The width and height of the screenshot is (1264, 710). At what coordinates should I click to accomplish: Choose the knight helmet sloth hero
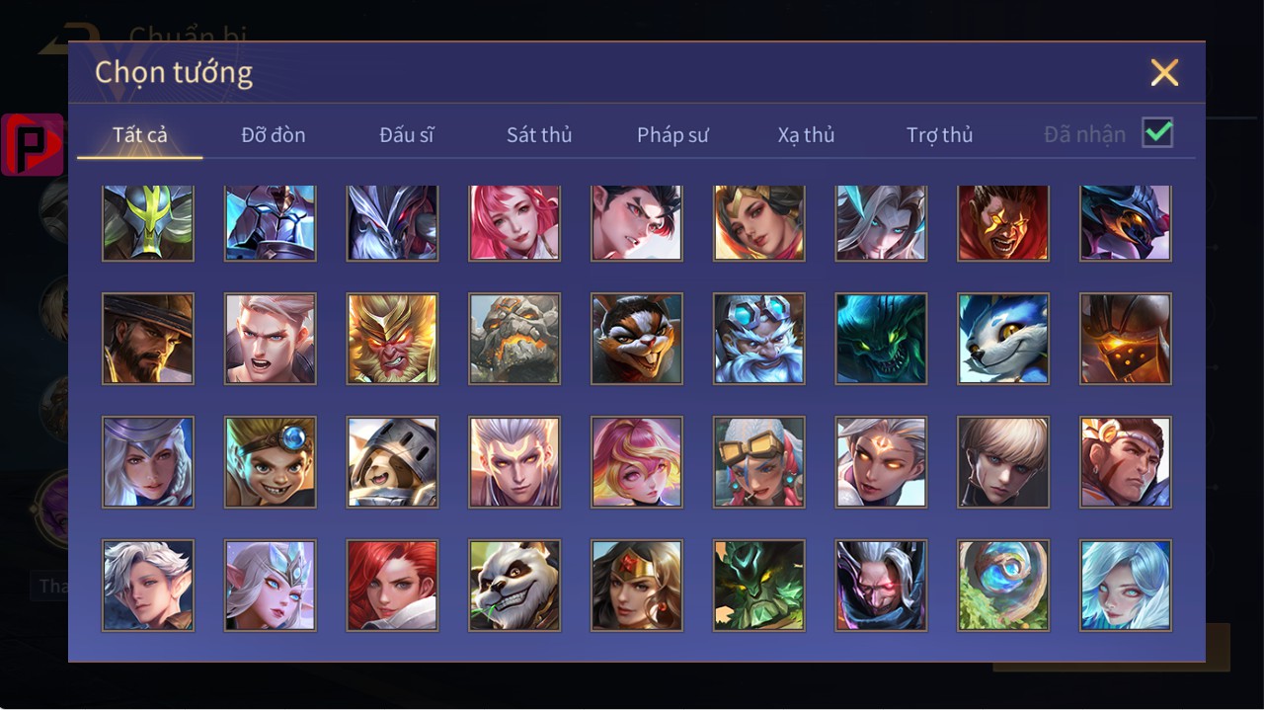(x=392, y=462)
